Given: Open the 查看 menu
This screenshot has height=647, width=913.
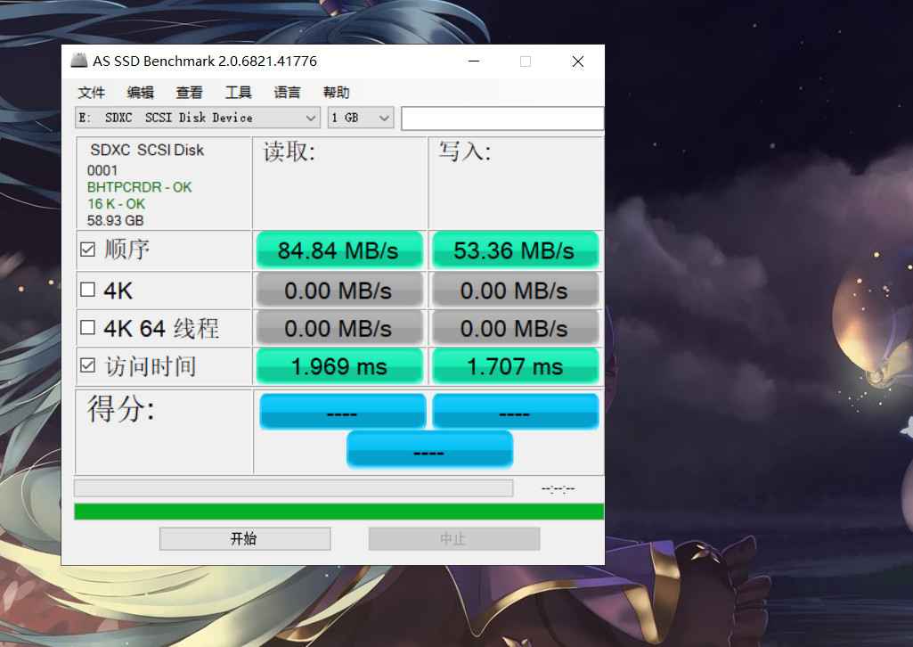Looking at the screenshot, I should pos(189,93).
